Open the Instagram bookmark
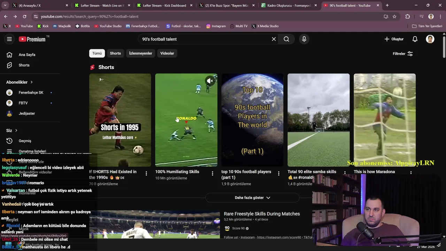 pyautogui.click(x=216, y=26)
